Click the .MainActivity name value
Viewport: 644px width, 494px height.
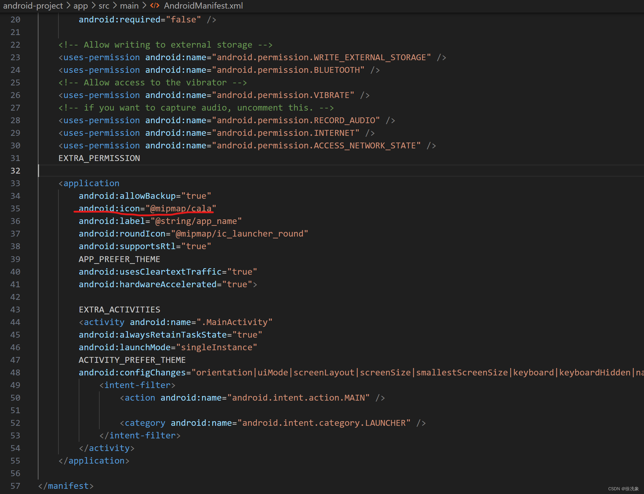coord(234,322)
